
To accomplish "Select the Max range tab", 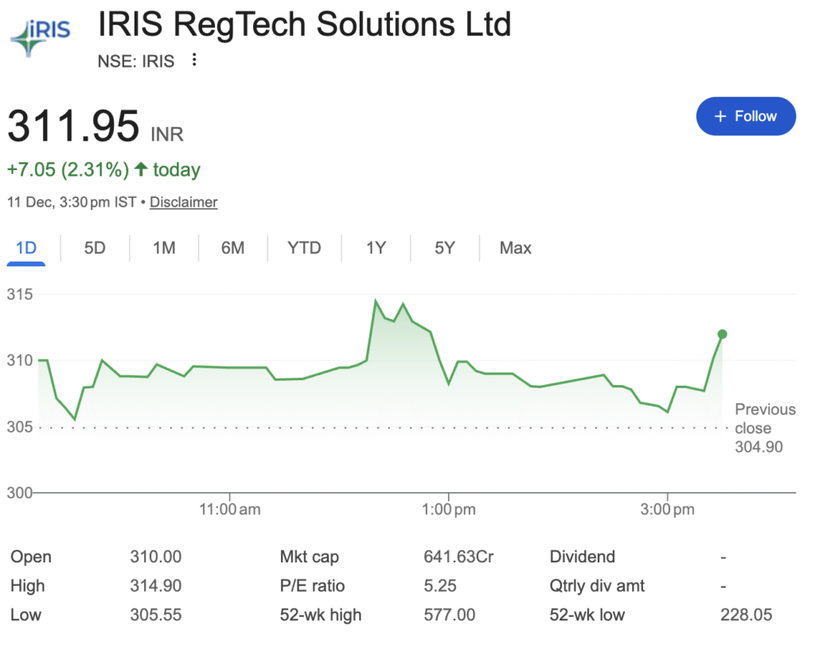I will (515, 248).
